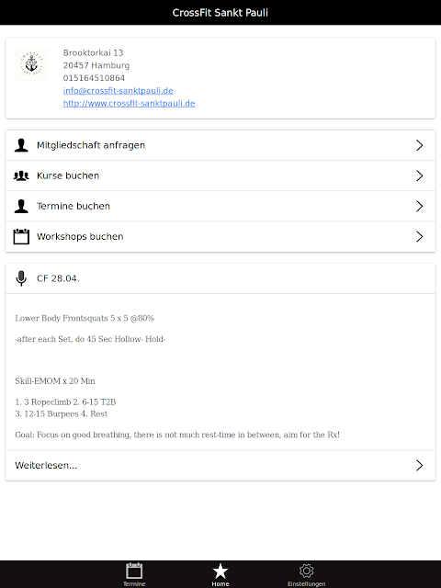Click the Weiterlesen... row
Image resolution: width=441 pixels, height=588 pixels.
click(x=220, y=466)
